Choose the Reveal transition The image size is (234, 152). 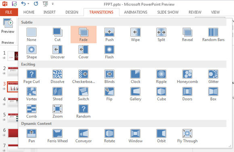click(x=187, y=35)
